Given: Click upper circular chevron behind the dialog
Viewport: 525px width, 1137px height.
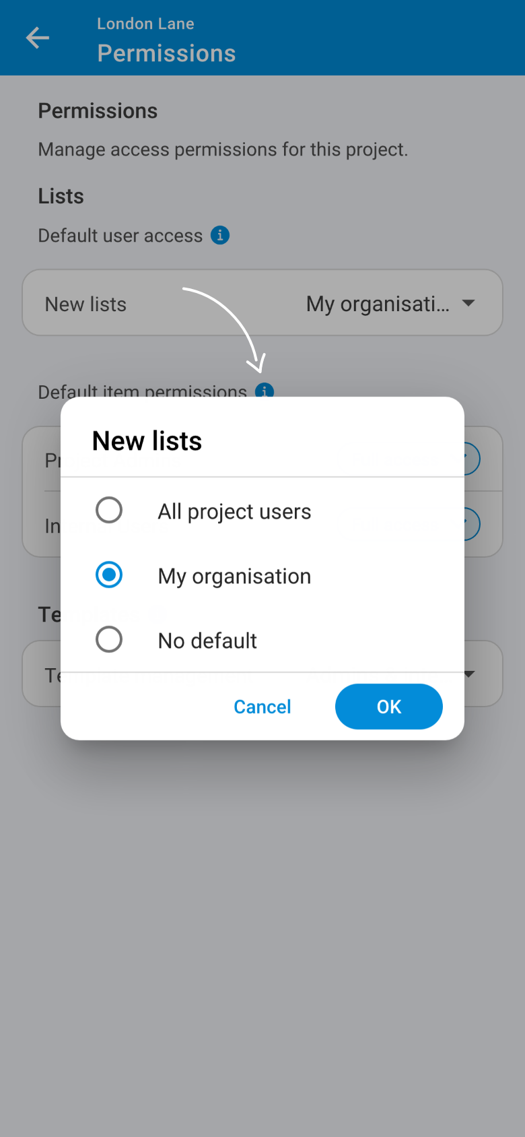Looking at the screenshot, I should click(471, 459).
